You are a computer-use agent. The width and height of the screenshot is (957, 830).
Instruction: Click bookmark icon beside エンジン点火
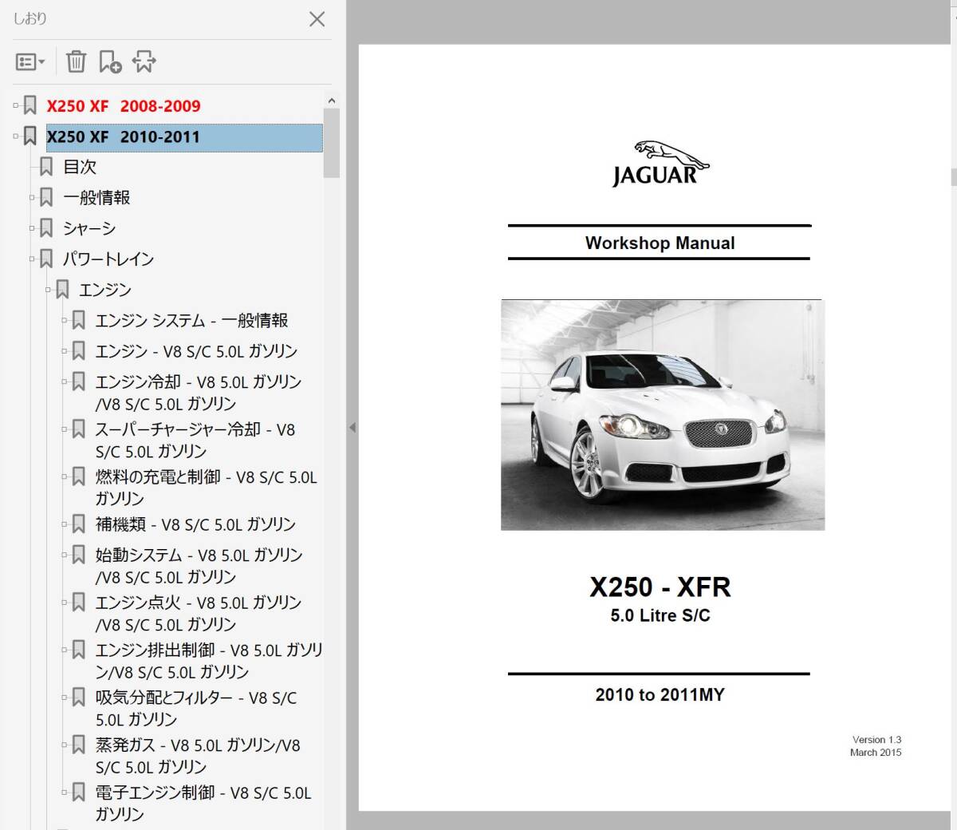(x=78, y=602)
